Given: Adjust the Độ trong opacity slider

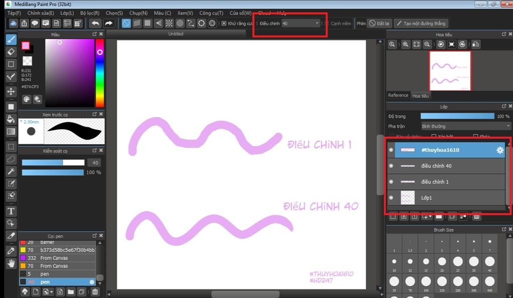Looking at the screenshot, I should click(457, 116).
